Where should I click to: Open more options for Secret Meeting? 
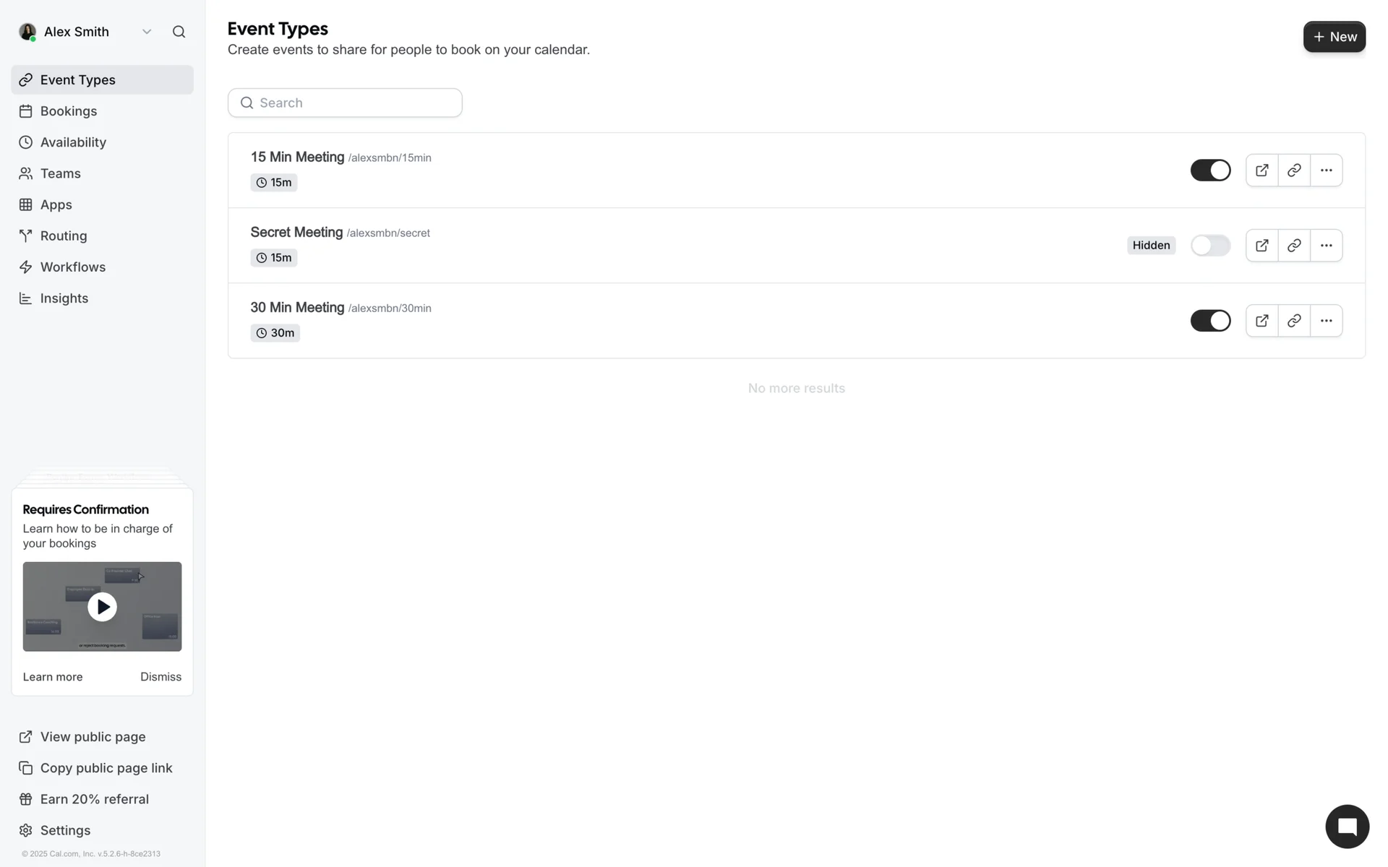coord(1325,246)
